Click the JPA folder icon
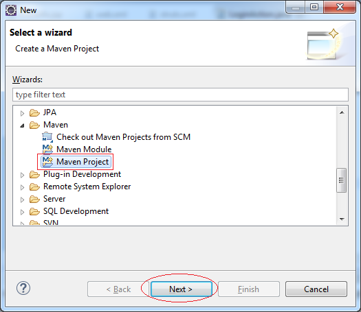Screen dimensions: 361x312 click(x=34, y=112)
